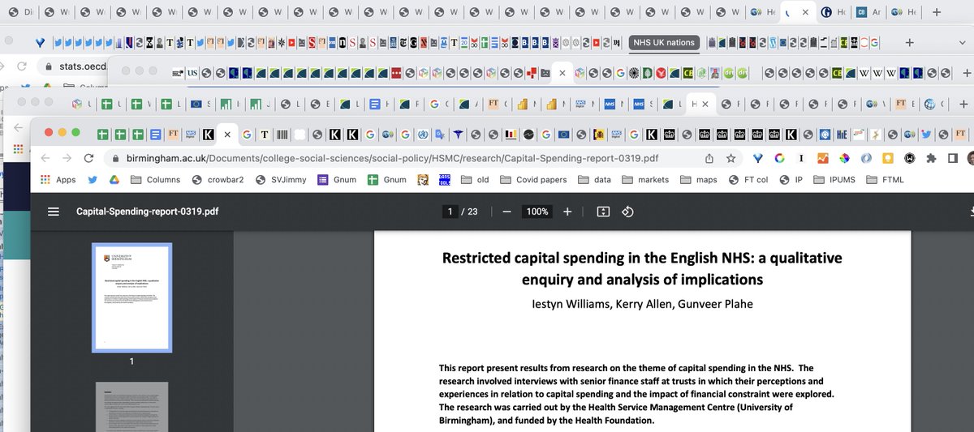
Task: Reload the stats.oecd page in back window
Action: pos(21,66)
